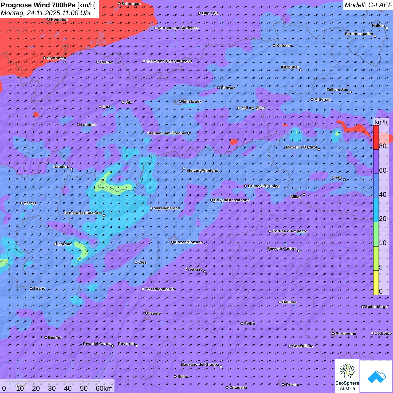The height and width of the screenshot is (393, 393).
Task: Click the red 80 km/h legend color
Action: pos(376,138)
